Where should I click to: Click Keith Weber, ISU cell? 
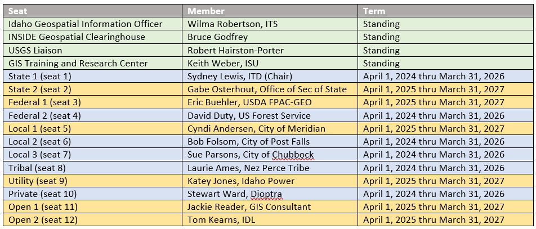click(270, 63)
